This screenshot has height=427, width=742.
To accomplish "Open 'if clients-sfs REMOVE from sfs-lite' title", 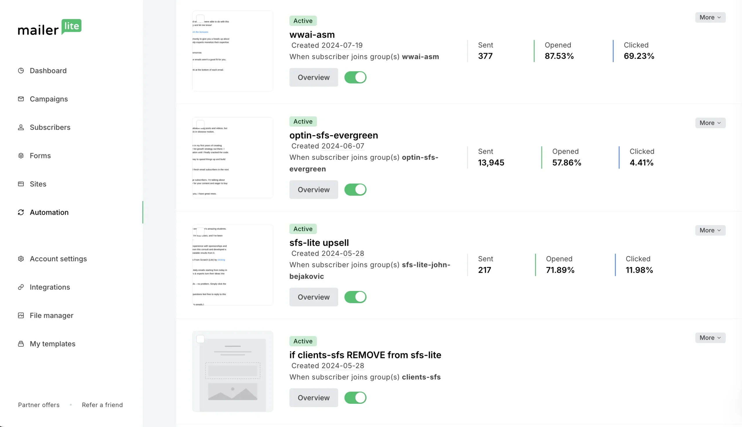I will [x=365, y=355].
